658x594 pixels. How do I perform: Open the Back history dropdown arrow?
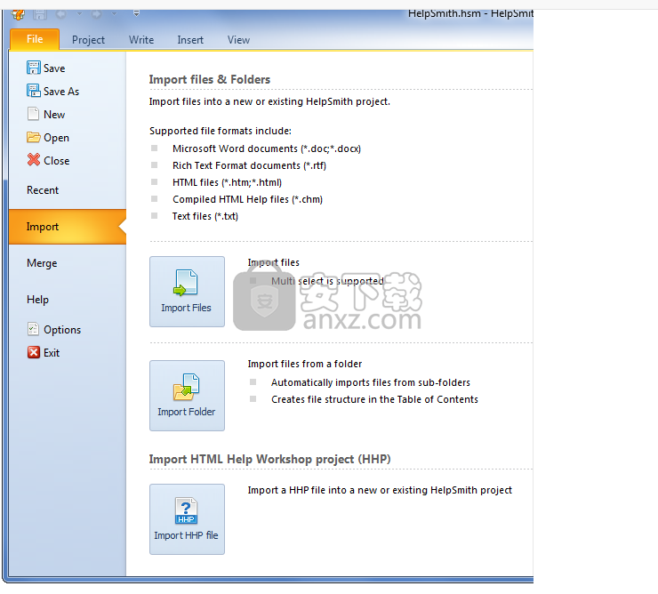pyautogui.click(x=79, y=14)
